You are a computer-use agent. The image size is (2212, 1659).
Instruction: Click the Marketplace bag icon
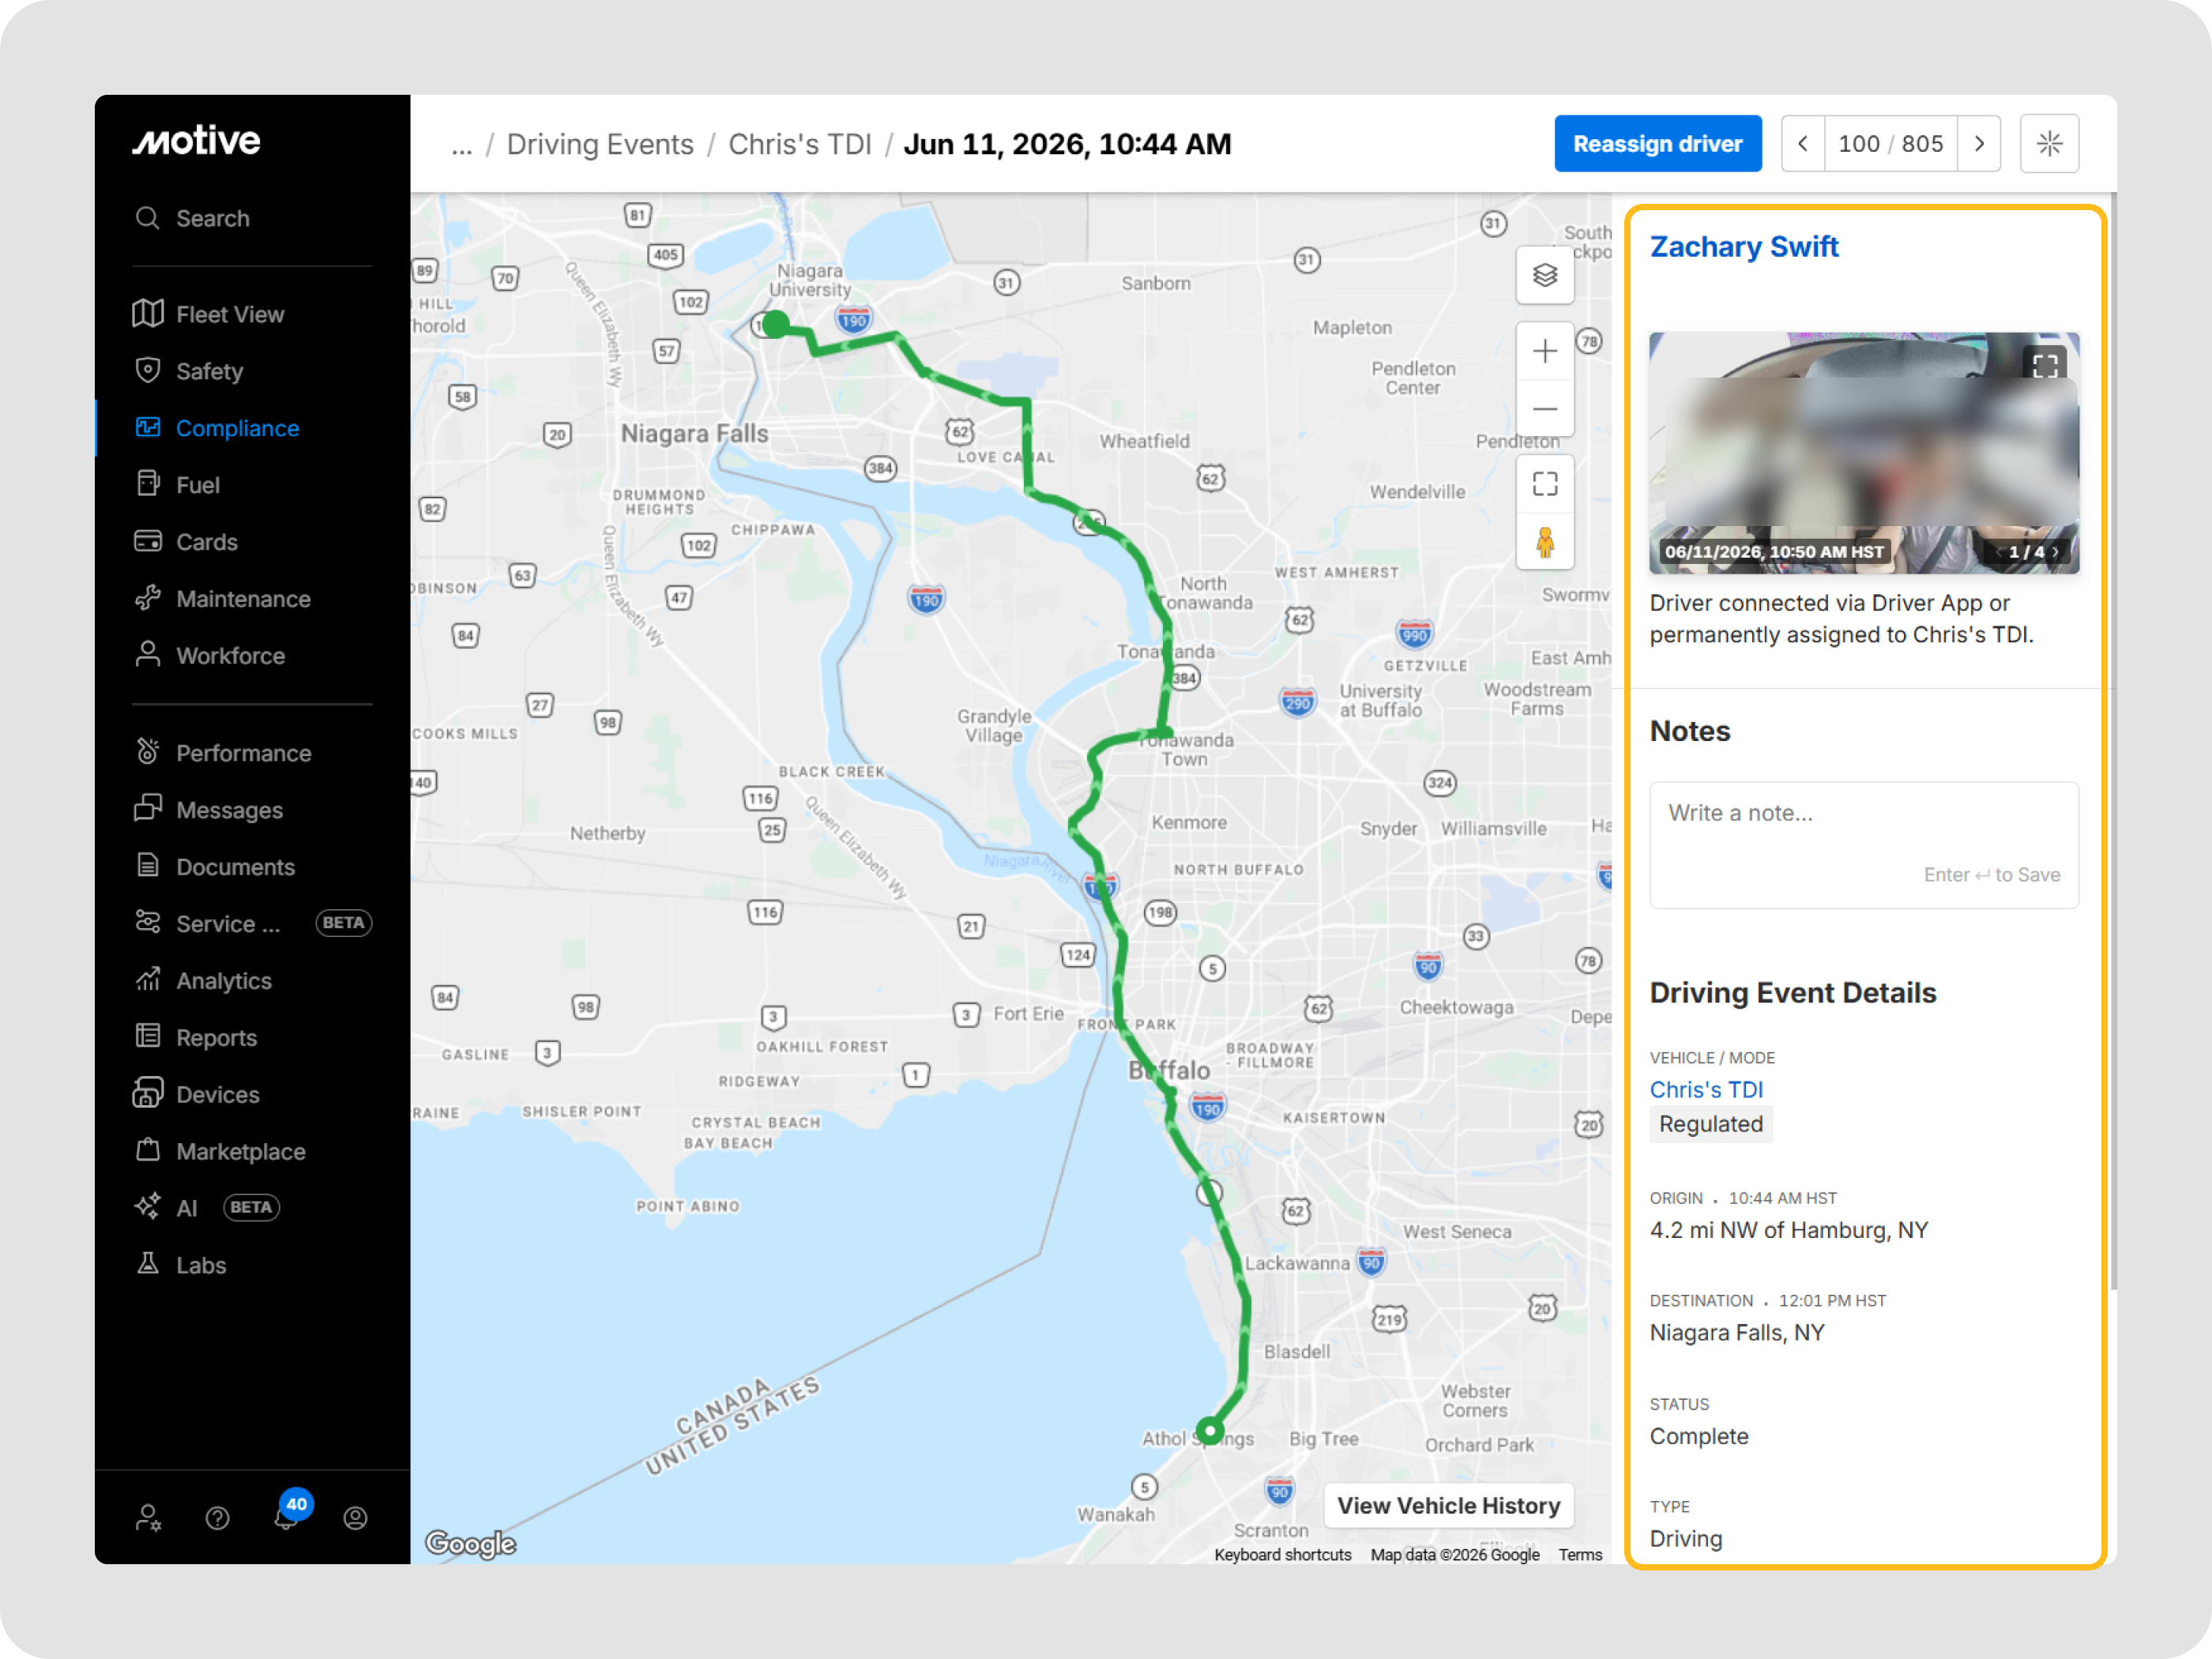(x=148, y=1151)
